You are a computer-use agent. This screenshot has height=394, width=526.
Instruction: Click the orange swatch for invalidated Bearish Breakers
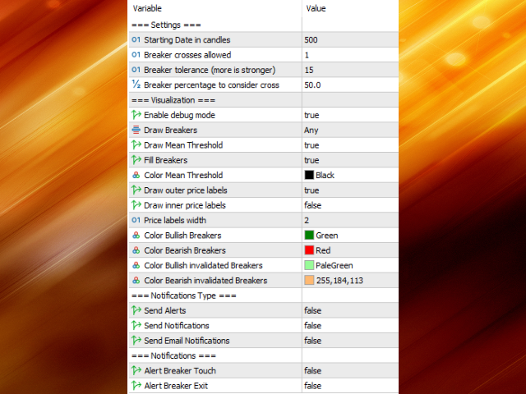[309, 281]
